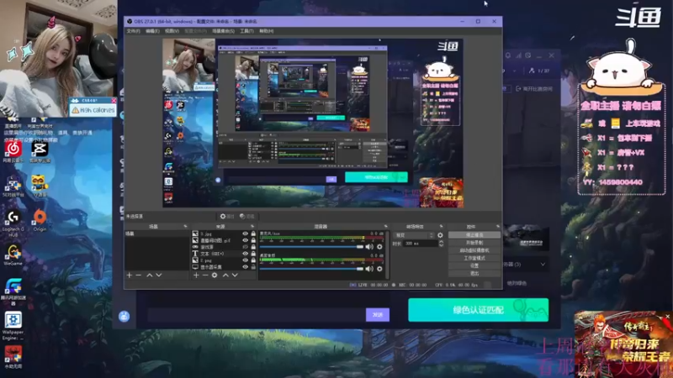Toggle lock on 3.jpg source
Image resolution: width=673 pixels, height=378 pixels.
(253, 234)
